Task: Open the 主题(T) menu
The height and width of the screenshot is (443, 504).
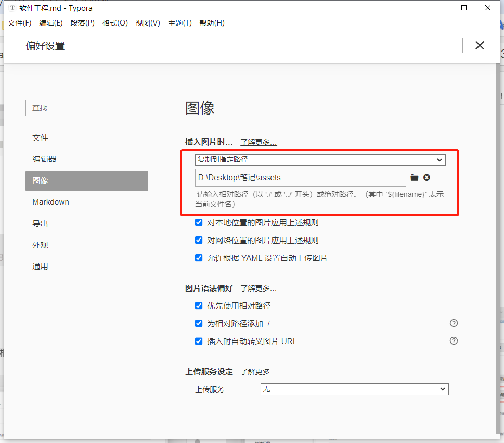Action: pos(179,23)
